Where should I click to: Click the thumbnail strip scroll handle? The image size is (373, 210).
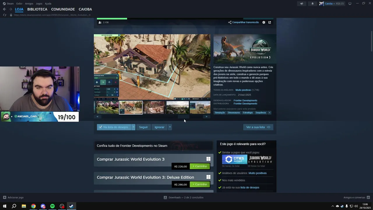point(184,117)
